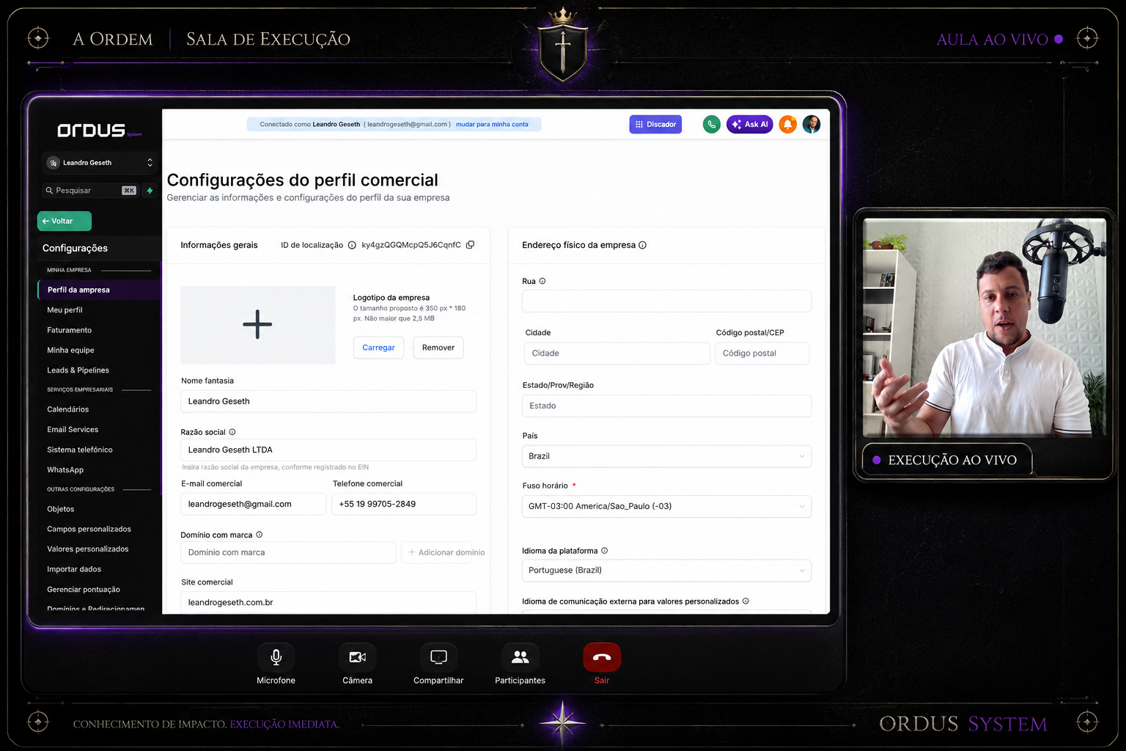This screenshot has width=1126, height=751.
Task: Toggle the Câmera button
Action: (x=358, y=657)
